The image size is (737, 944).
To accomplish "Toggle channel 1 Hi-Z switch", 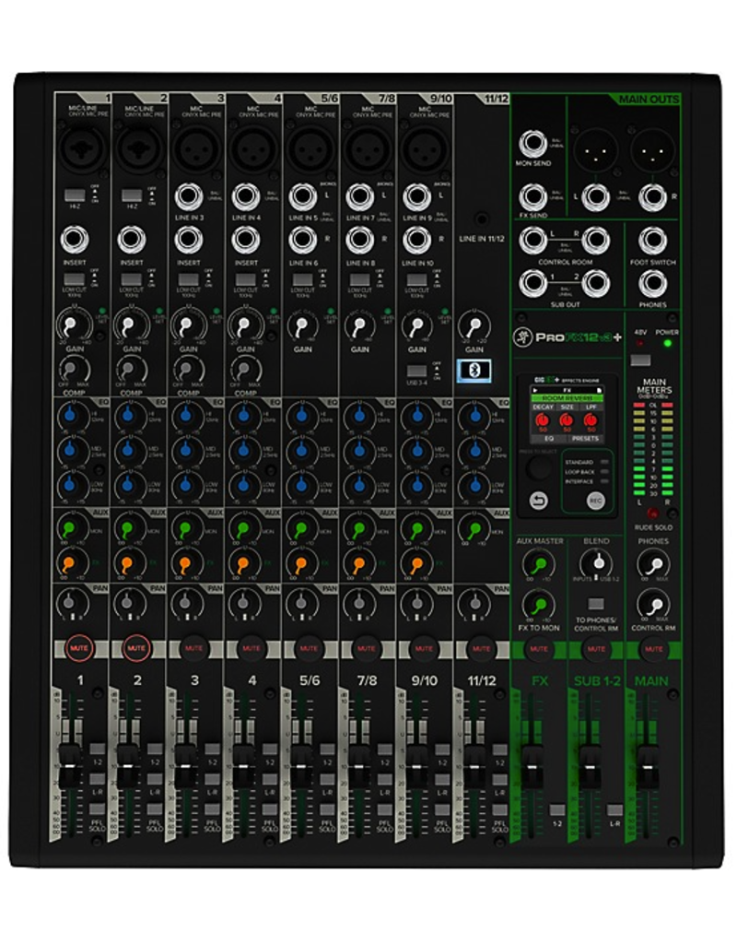I will point(76,196).
